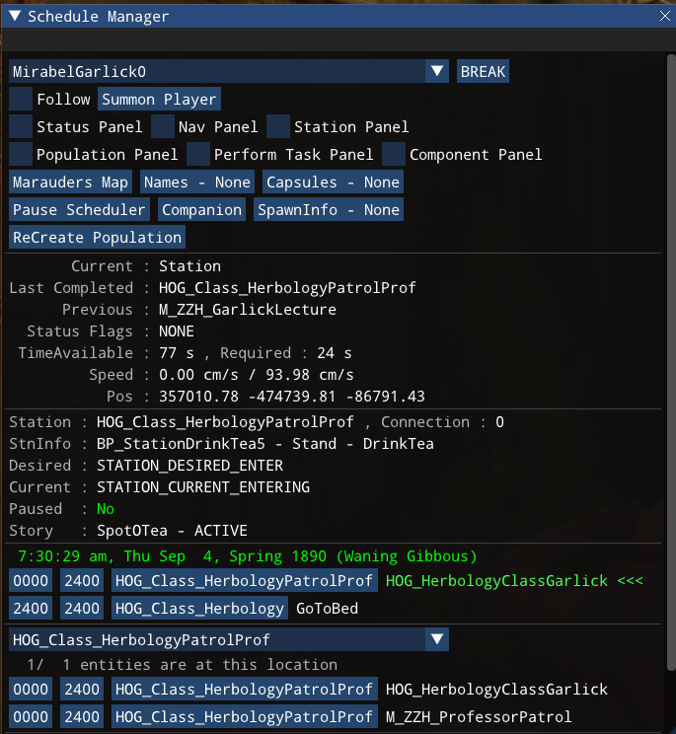This screenshot has height=734, width=676.
Task: Toggle the Status Panel checkbox
Action: (x=21, y=126)
